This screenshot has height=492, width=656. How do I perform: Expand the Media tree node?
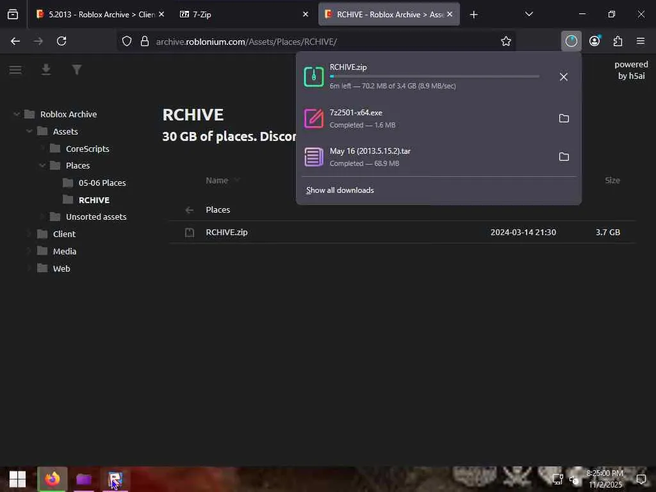click(x=29, y=251)
